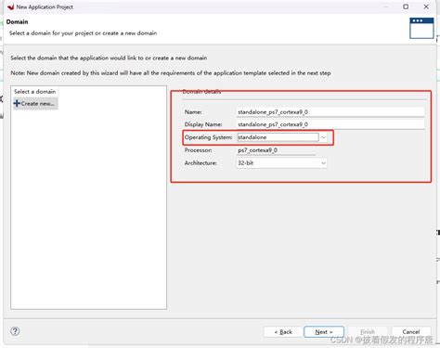This screenshot has width=440, height=348.
Task: Click the ps7_cortexa9_0 Processor field
Action: tap(276, 150)
